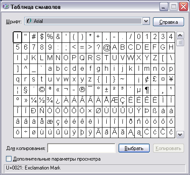This screenshot has height=175, width=190.
Task: Select the ~ tilde character cell
Action: click(x=122, y=80)
